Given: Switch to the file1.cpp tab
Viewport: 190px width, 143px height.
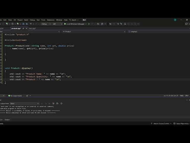Looking at the screenshot, I should [32, 29].
